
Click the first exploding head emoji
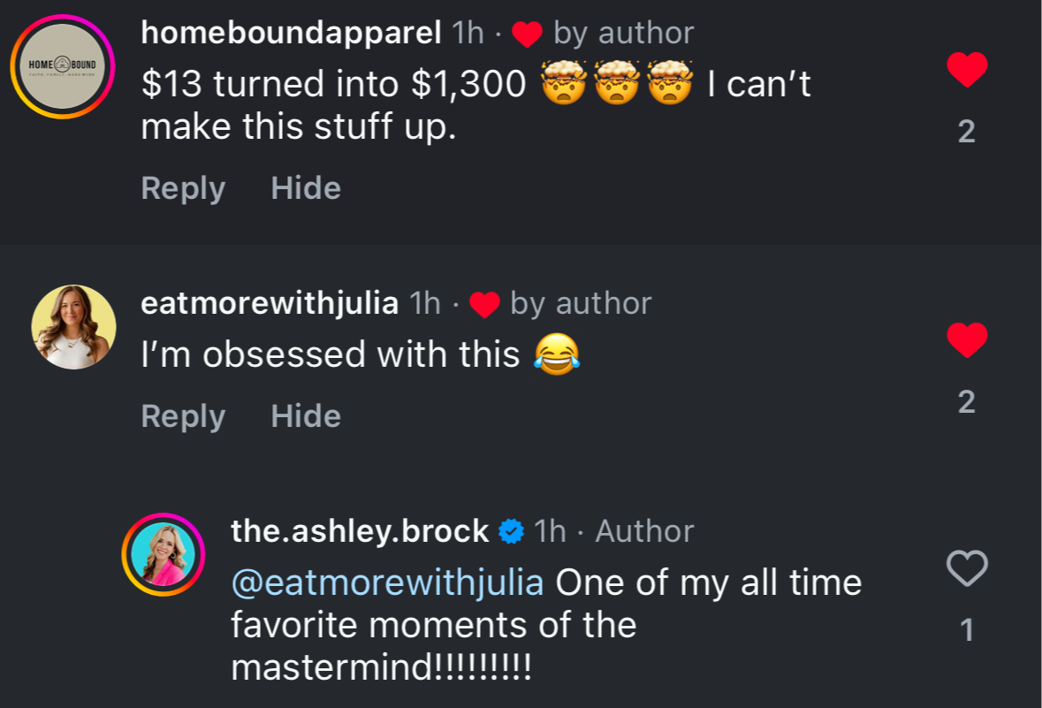562,85
